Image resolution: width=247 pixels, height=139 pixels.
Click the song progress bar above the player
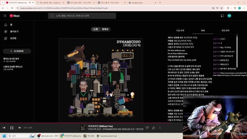92,122
